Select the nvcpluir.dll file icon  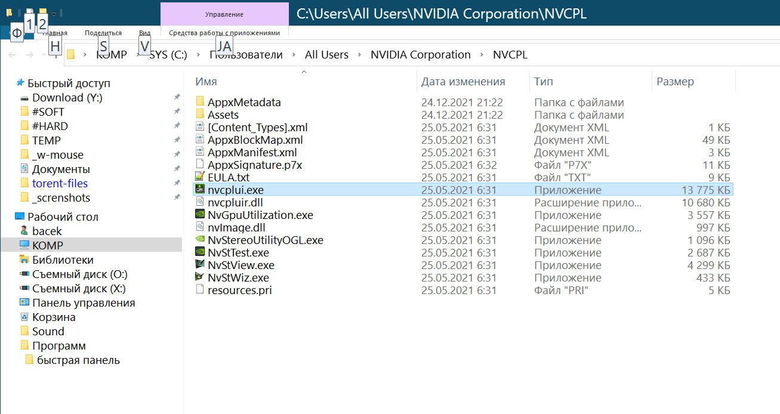(201, 202)
